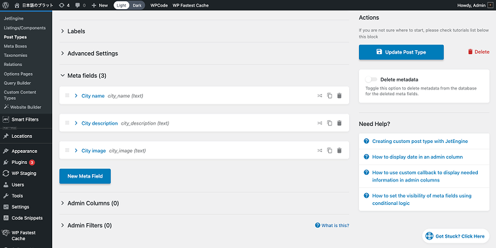Click the shuffle icon for City image
496x248 pixels.
point(320,151)
